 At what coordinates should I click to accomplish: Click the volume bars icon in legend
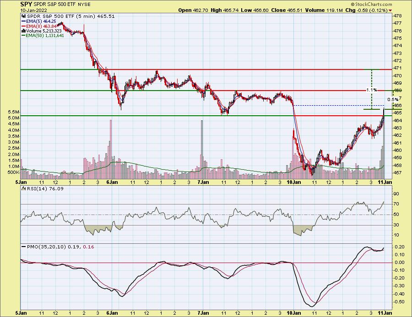coord(23,31)
